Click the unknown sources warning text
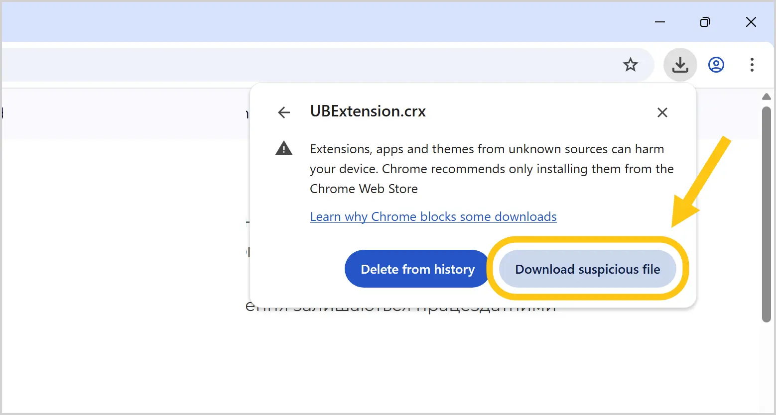 tap(492, 169)
